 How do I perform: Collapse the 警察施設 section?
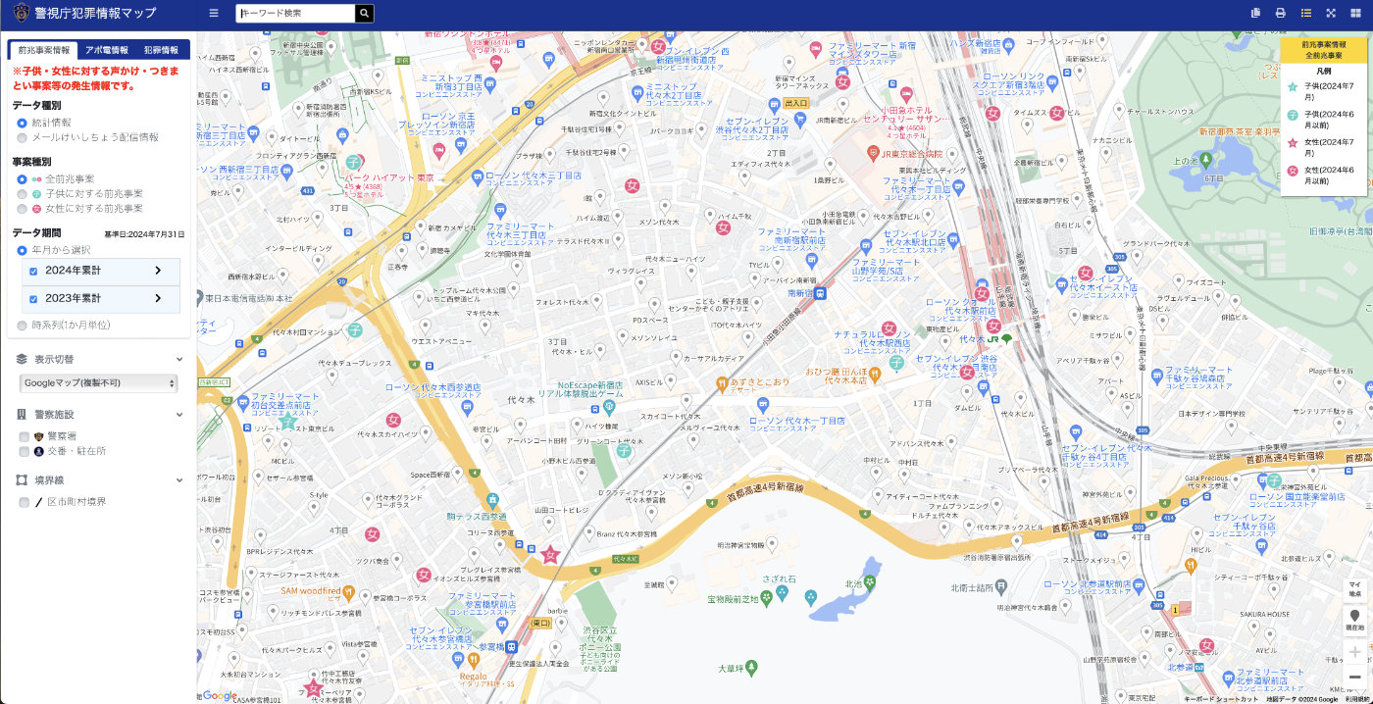(x=179, y=415)
